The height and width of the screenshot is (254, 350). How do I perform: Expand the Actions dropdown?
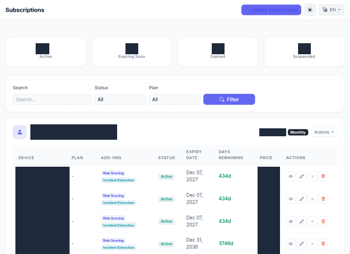click(x=324, y=132)
